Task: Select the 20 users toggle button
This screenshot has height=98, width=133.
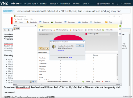Action: coord(44,49)
